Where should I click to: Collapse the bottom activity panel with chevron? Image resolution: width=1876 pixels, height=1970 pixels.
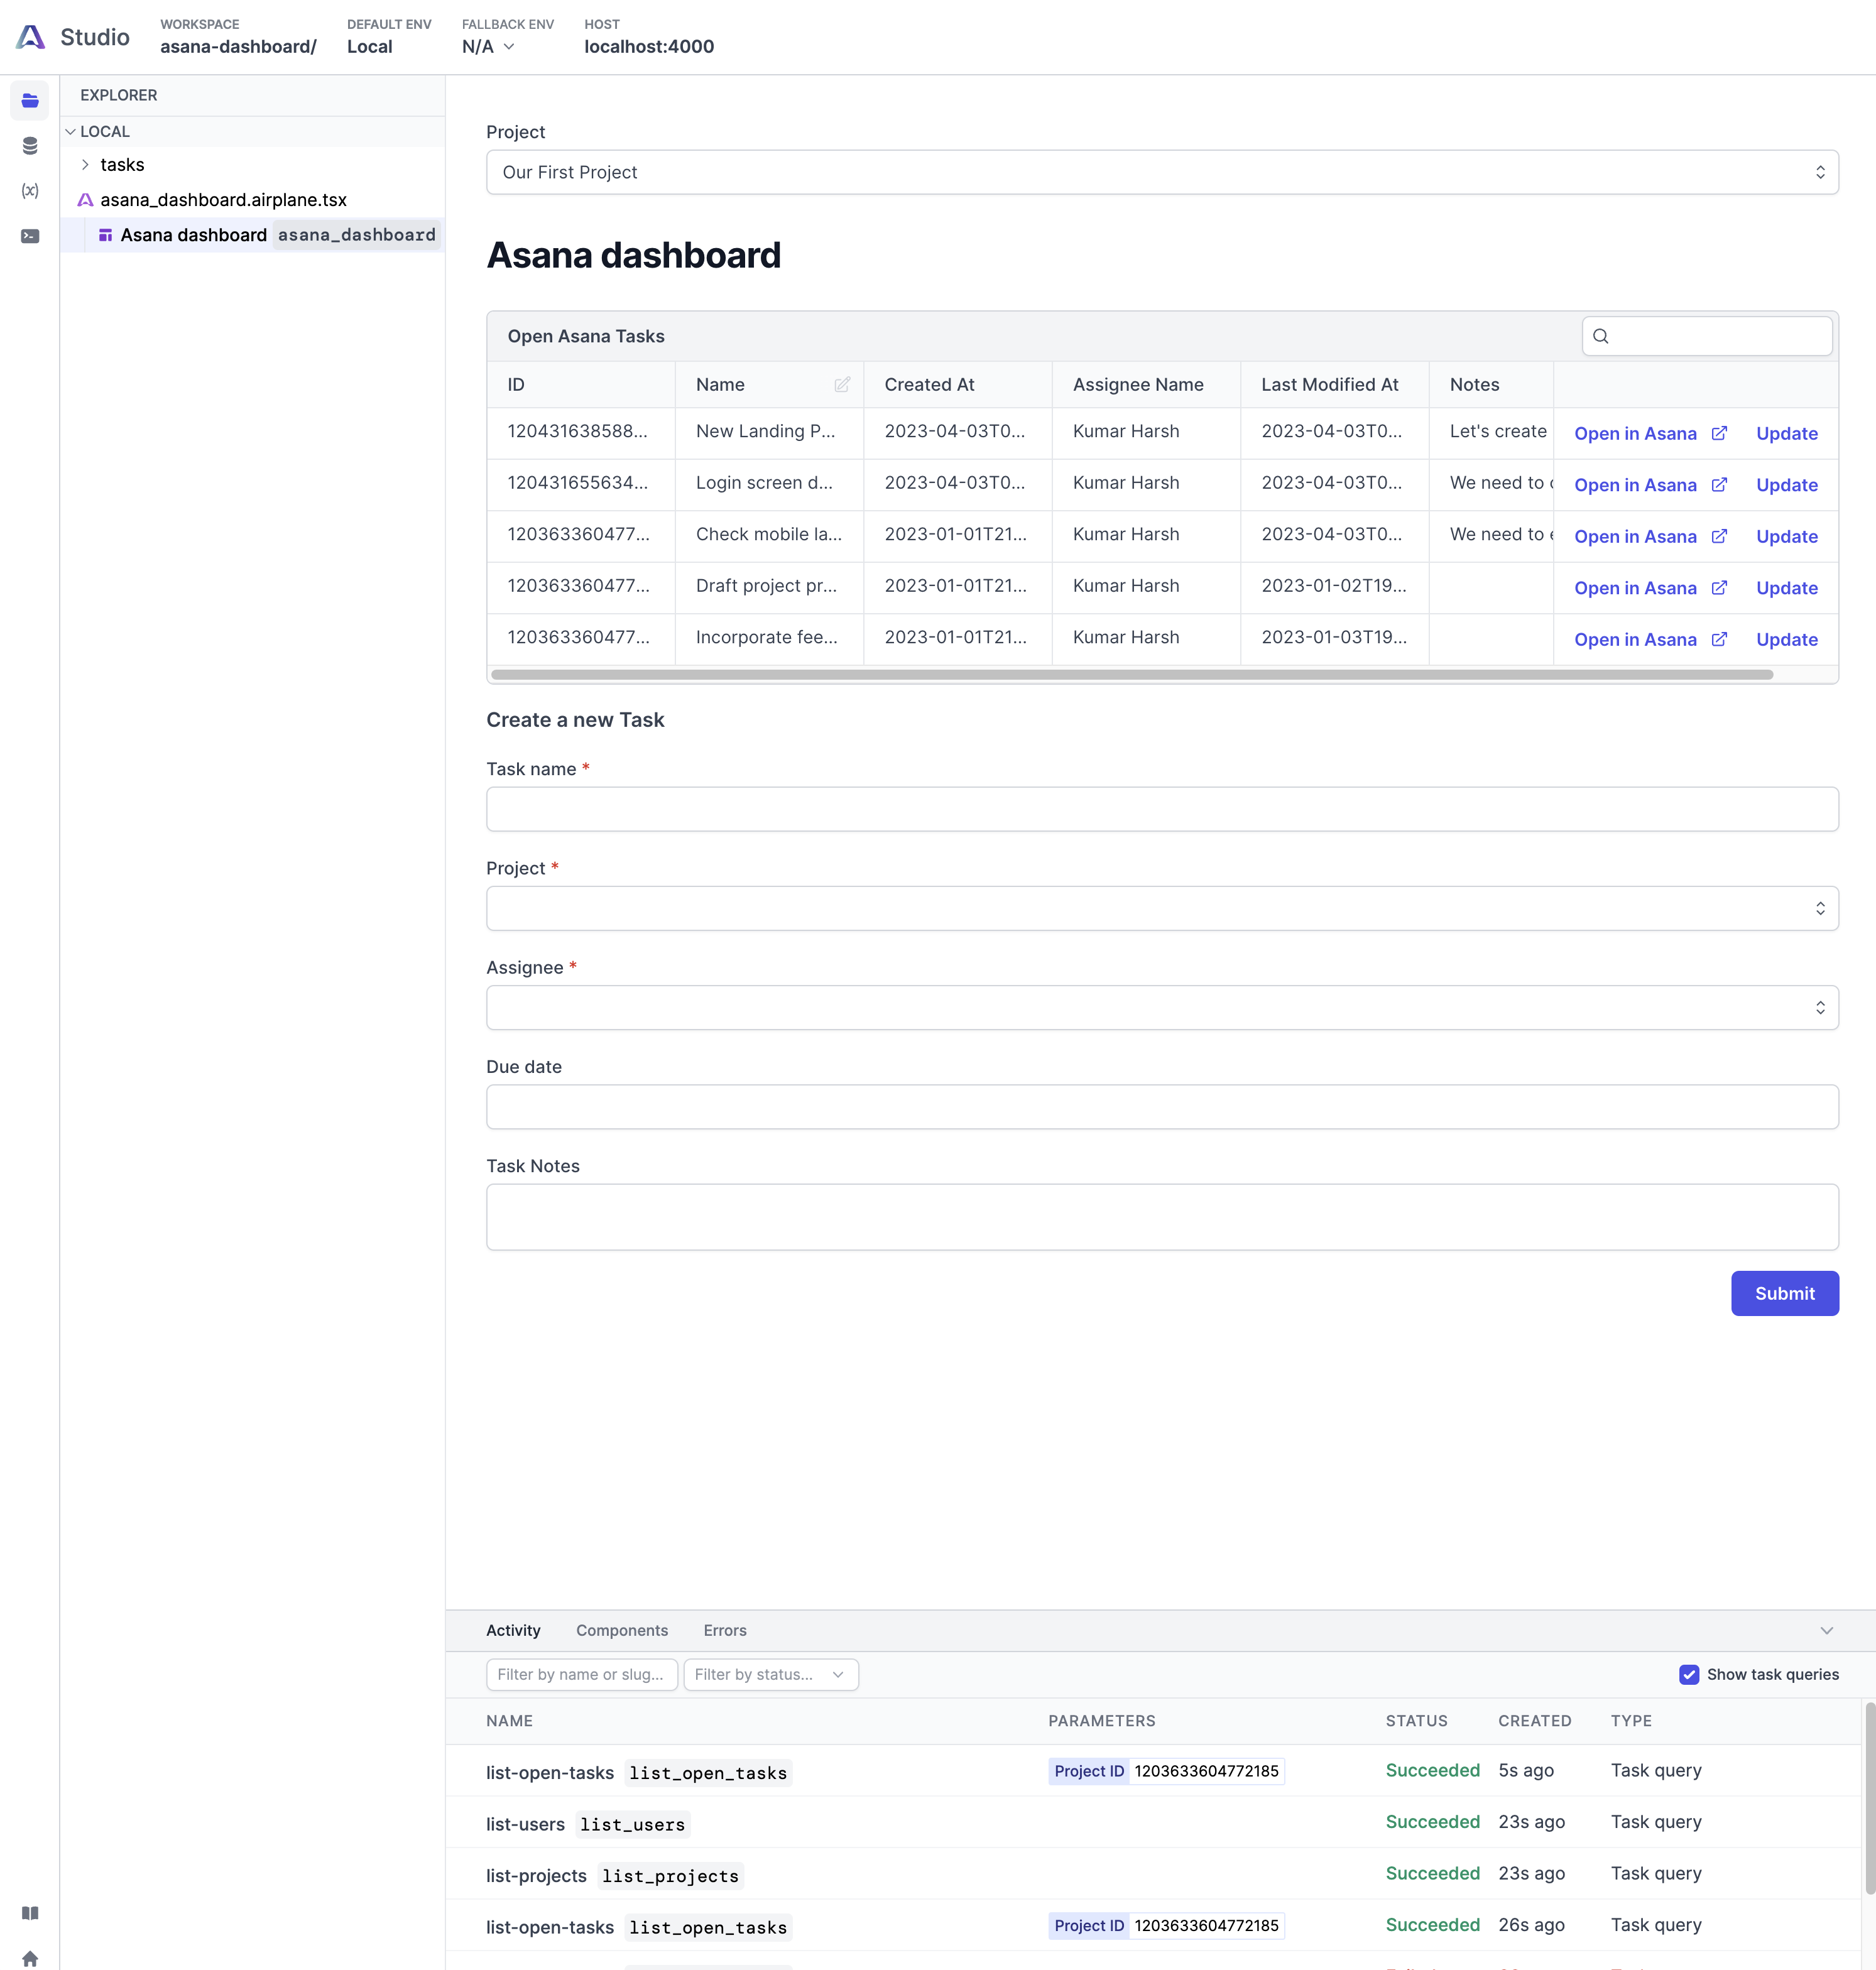(x=1827, y=1631)
